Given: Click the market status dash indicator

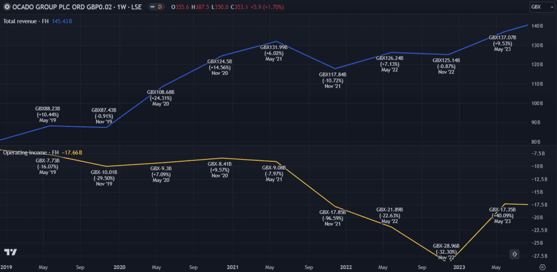Looking at the screenshot, I should tap(152, 7).
